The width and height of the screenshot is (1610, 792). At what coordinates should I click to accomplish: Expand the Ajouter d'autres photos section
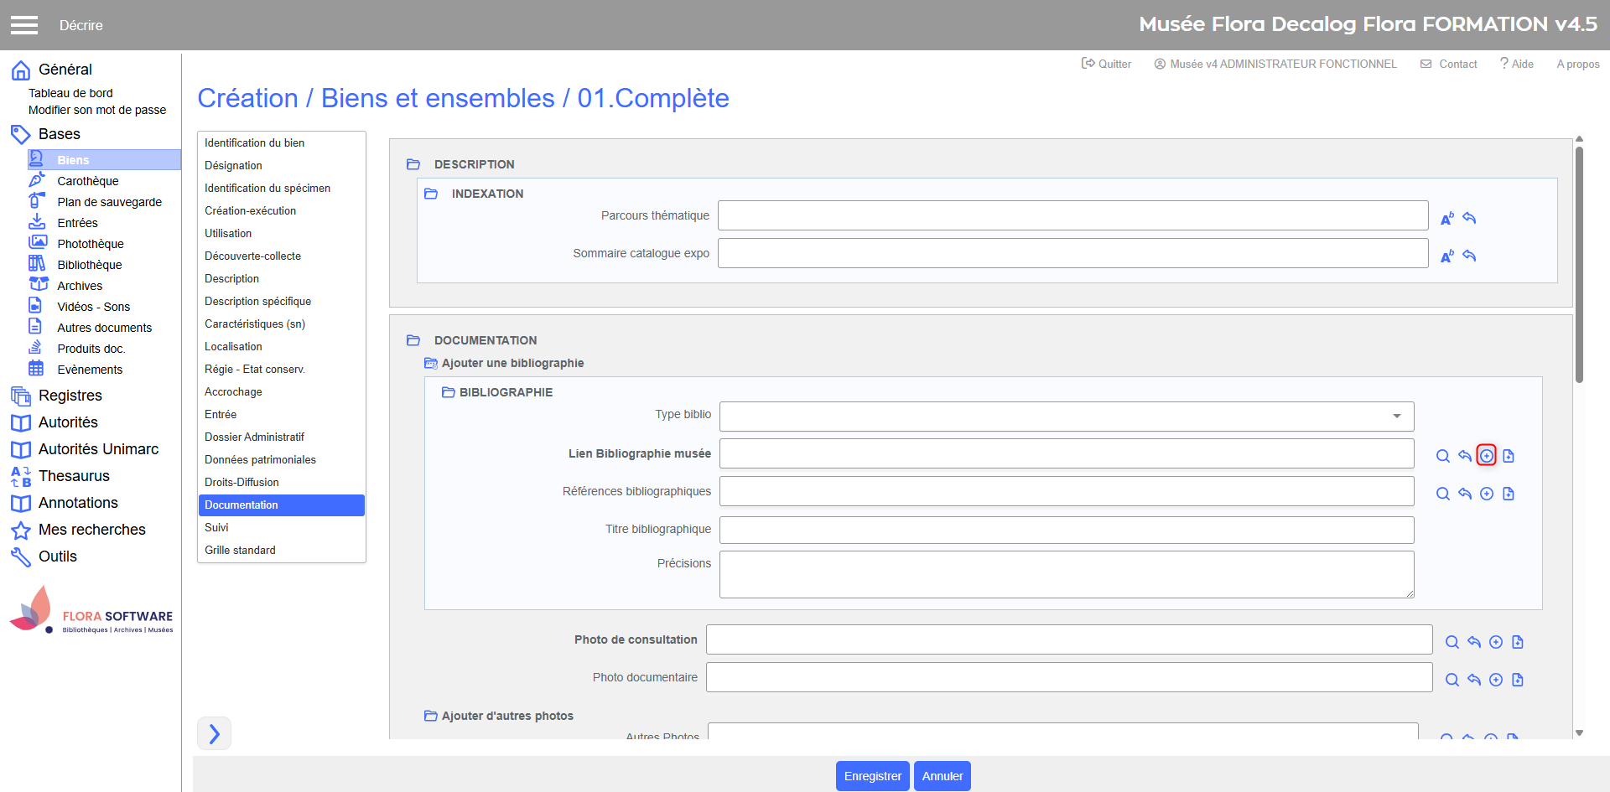click(430, 716)
